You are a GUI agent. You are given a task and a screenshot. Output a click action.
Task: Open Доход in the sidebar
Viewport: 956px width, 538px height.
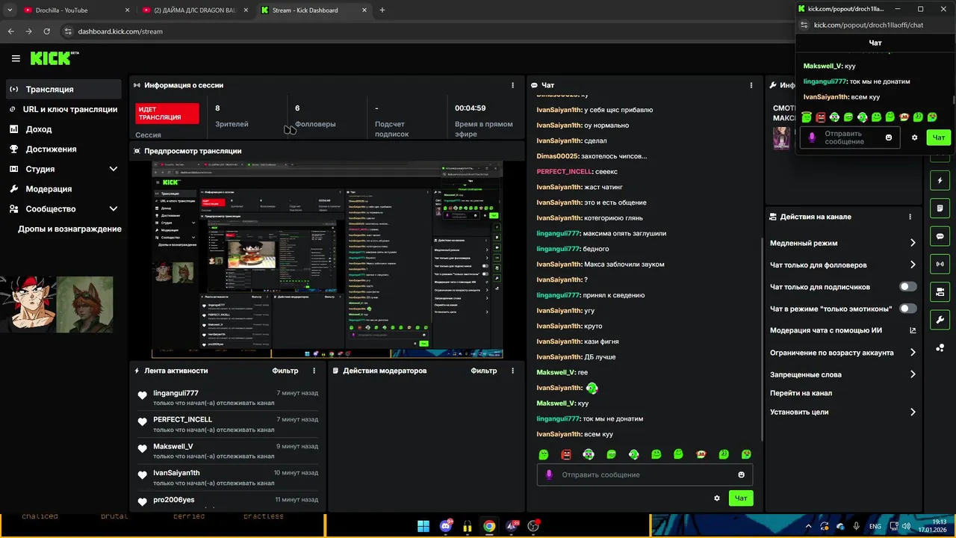click(63, 129)
